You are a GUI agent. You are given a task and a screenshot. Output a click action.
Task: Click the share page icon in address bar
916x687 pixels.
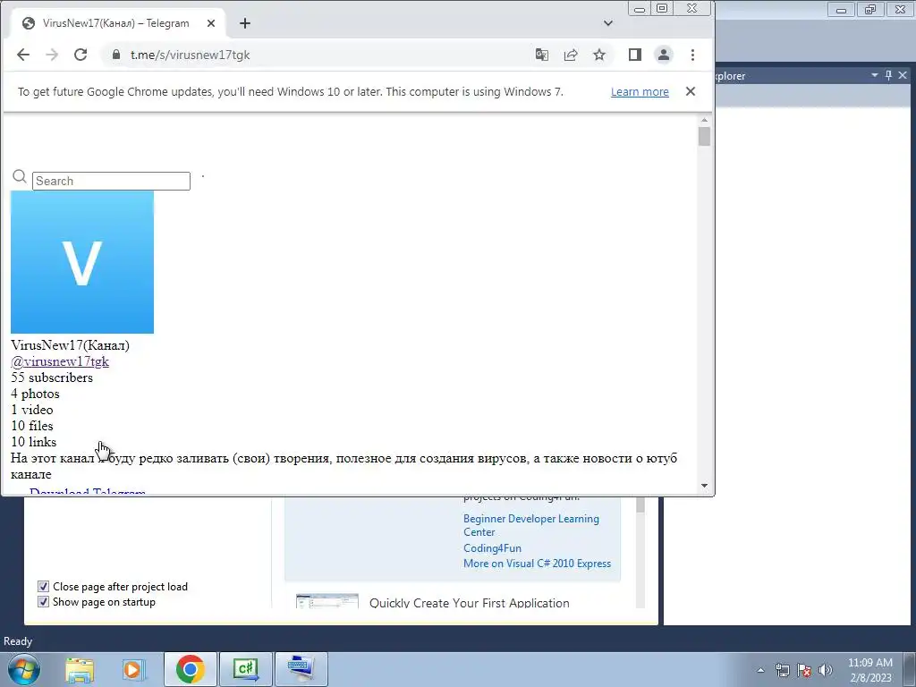[570, 55]
